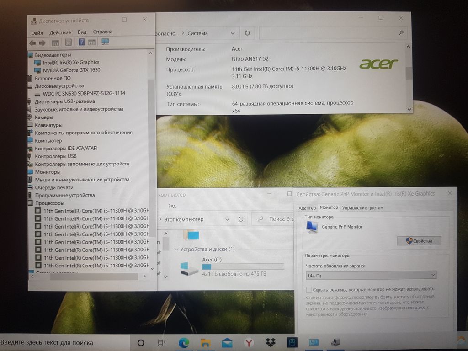Open Microsoft Edge from the taskbar
The height and width of the screenshot is (351, 468).
point(184,342)
